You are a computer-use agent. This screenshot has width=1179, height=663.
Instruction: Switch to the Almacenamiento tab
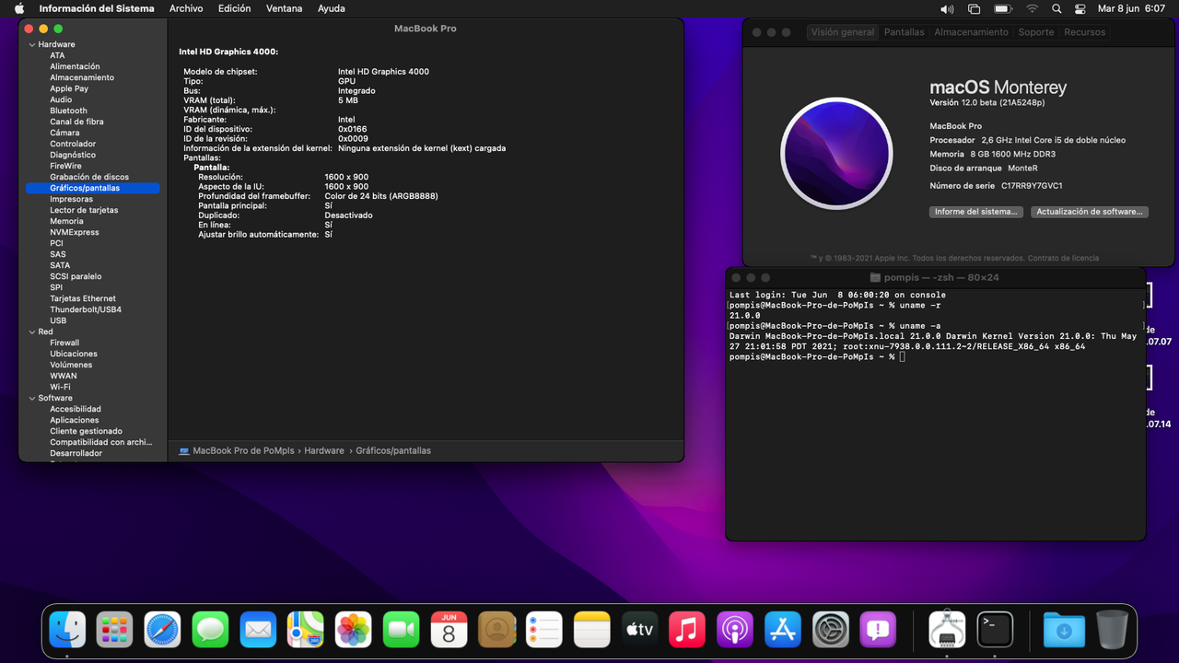pyautogui.click(x=971, y=32)
